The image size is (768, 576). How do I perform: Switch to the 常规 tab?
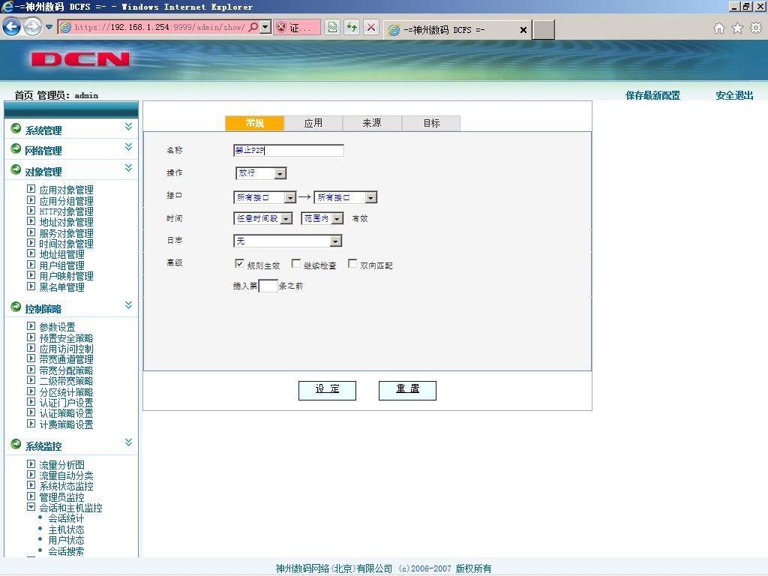click(x=254, y=123)
